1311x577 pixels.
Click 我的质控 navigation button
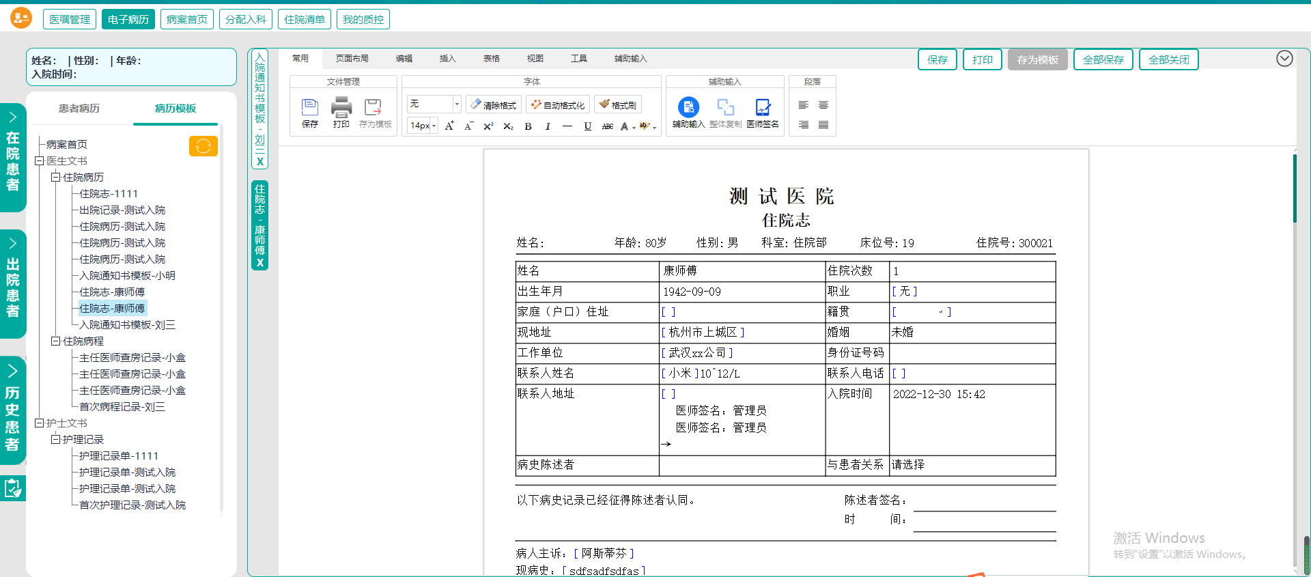coord(363,19)
